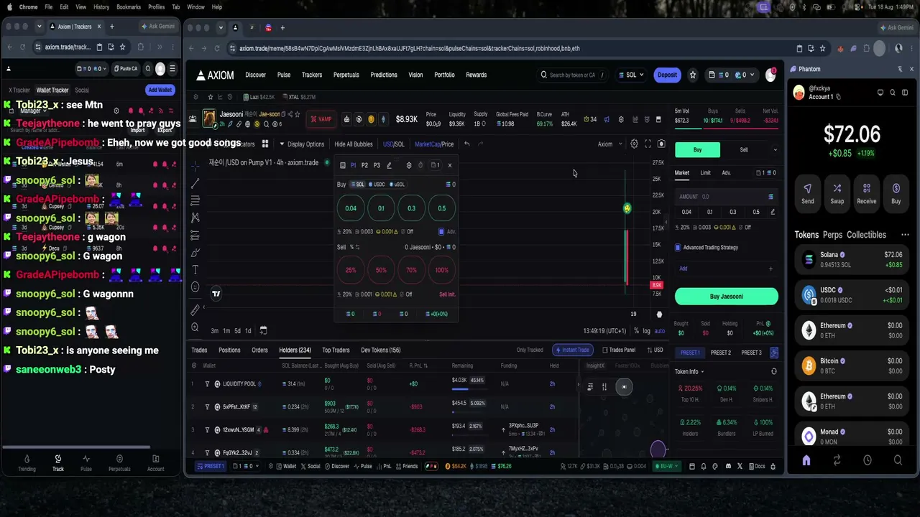
Task: Open chart settings gear icon
Action: pyautogui.click(x=634, y=144)
